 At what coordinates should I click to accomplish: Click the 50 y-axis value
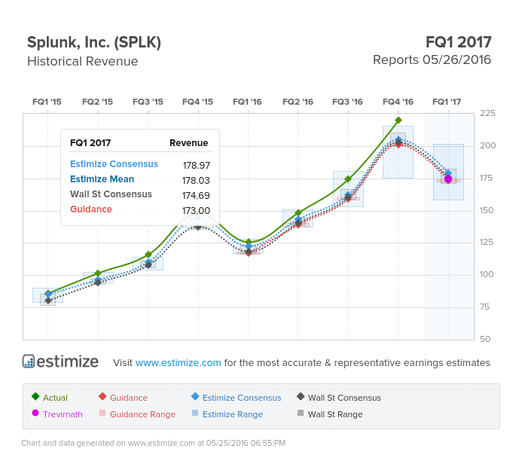(x=485, y=339)
